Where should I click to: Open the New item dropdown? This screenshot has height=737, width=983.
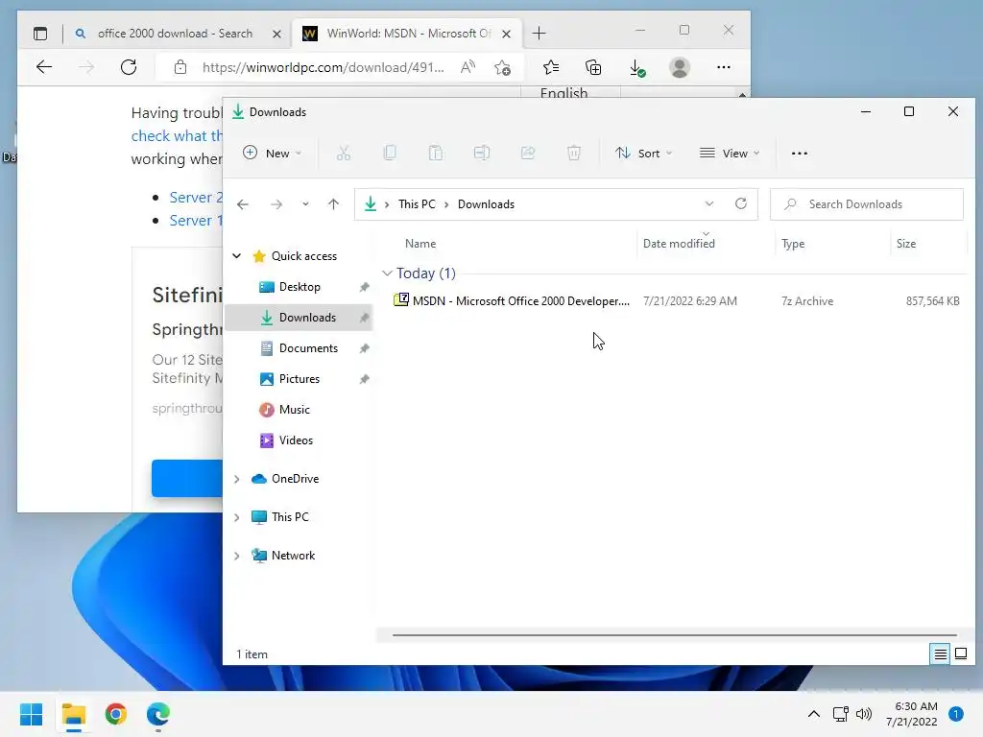click(273, 153)
